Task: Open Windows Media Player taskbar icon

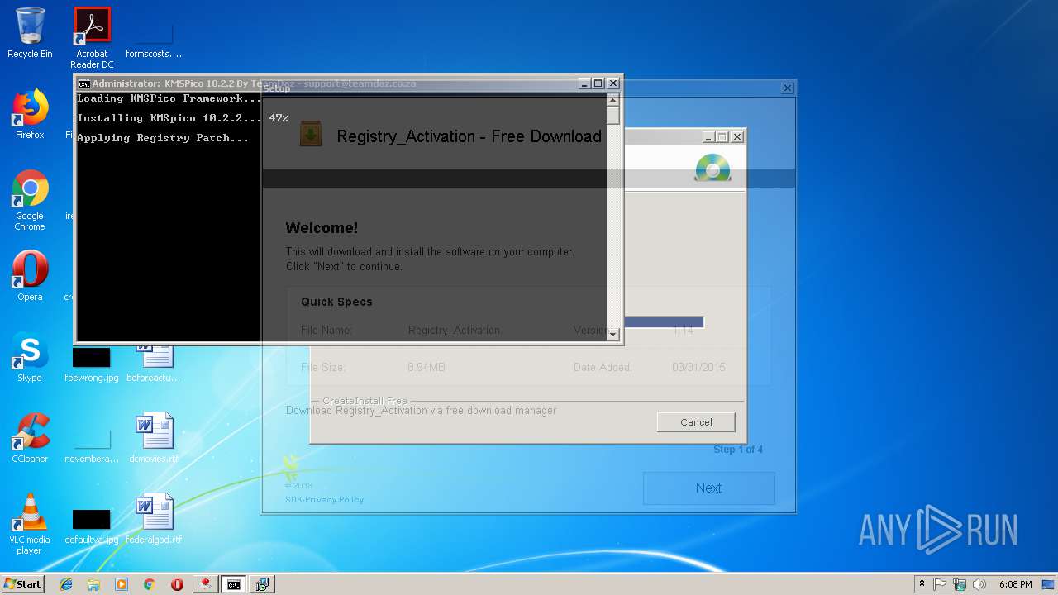Action: [122, 584]
